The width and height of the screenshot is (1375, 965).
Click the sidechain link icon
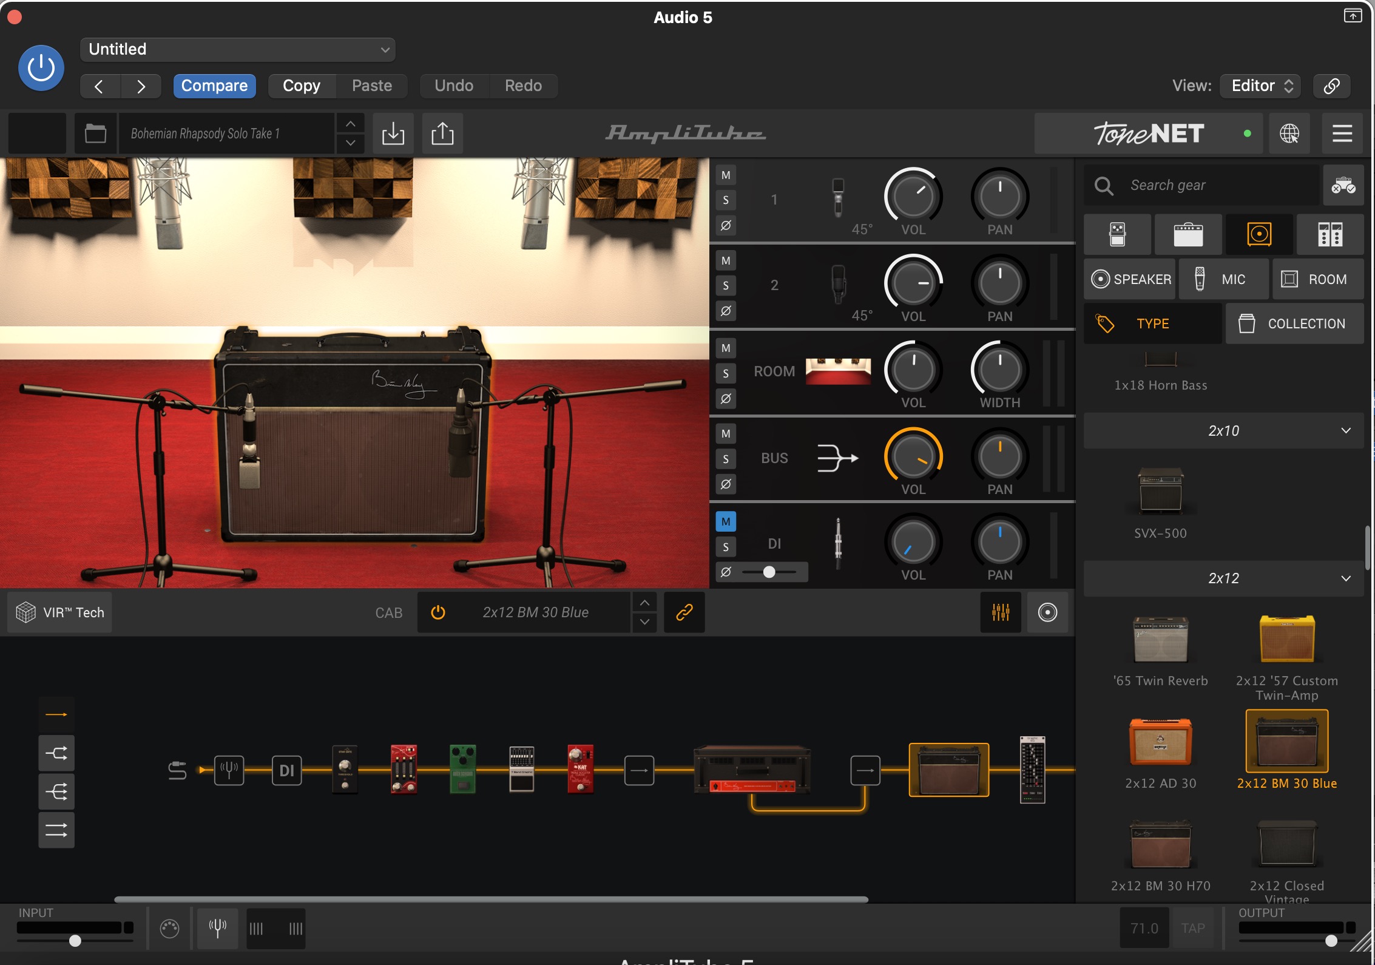click(x=1331, y=86)
